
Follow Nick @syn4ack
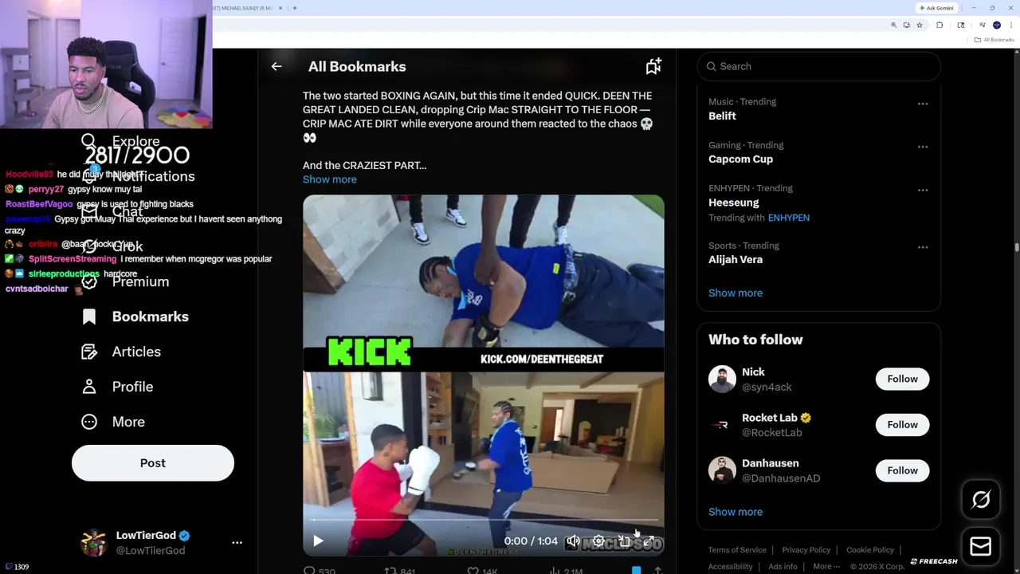(902, 379)
